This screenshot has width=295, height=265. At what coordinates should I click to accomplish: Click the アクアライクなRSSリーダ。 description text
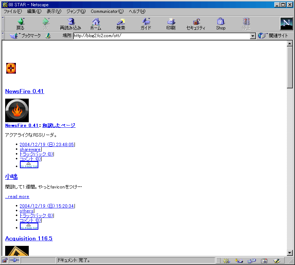click(x=31, y=135)
